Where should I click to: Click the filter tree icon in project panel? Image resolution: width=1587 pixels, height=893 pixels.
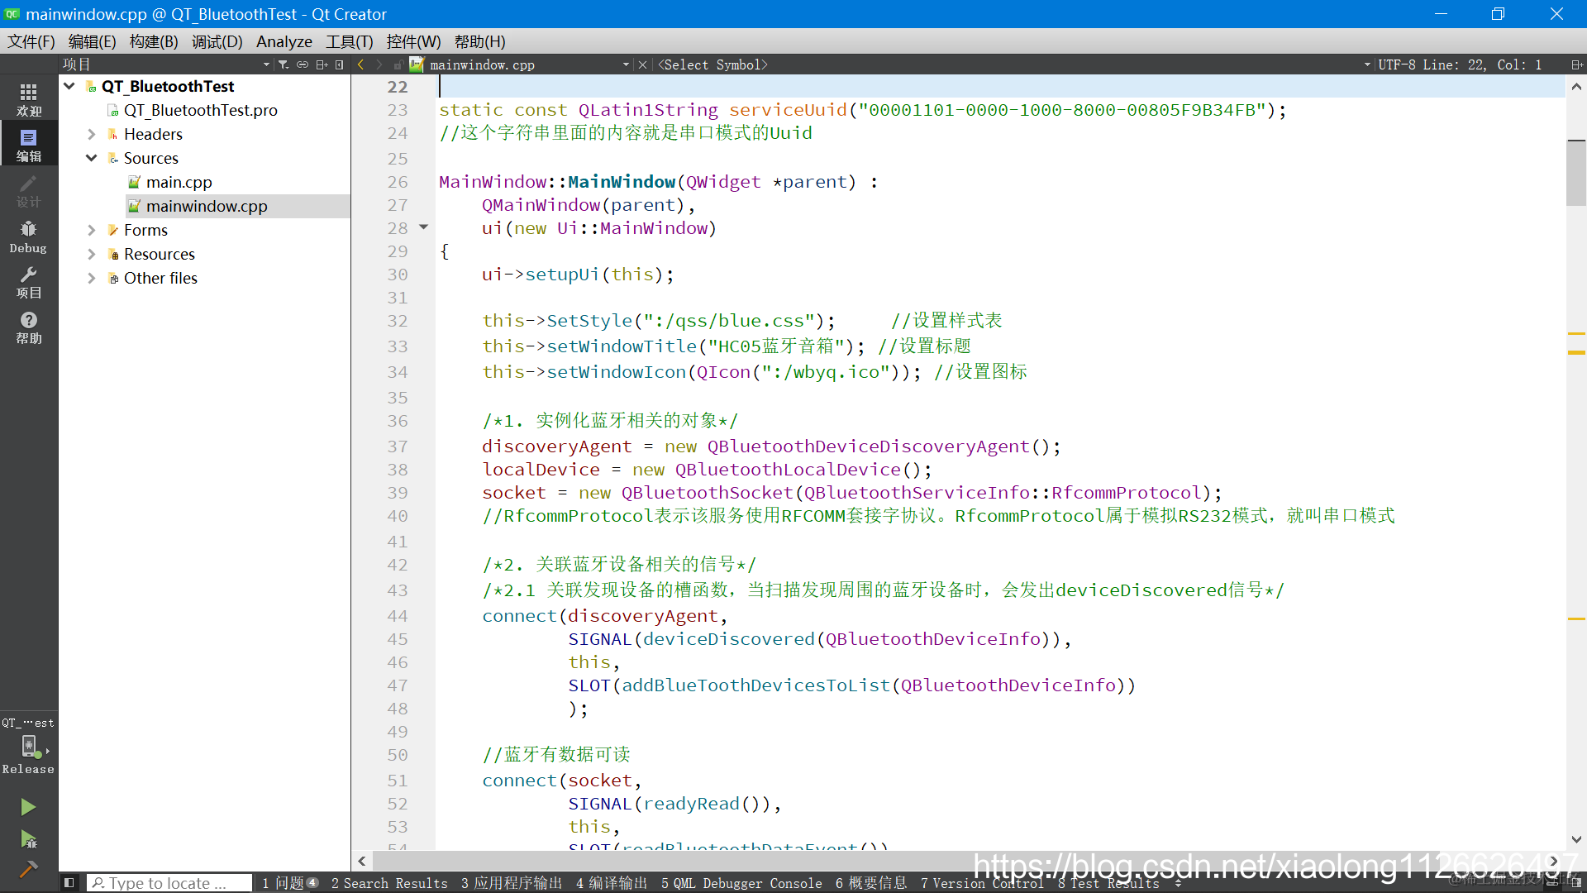coord(284,64)
